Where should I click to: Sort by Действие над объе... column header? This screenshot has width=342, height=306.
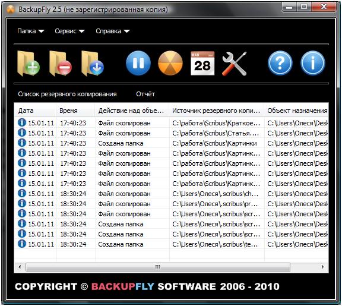(132, 111)
